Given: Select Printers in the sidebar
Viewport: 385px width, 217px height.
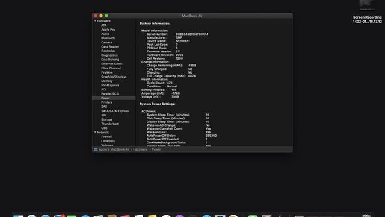Looking at the screenshot, I should tap(106, 102).
